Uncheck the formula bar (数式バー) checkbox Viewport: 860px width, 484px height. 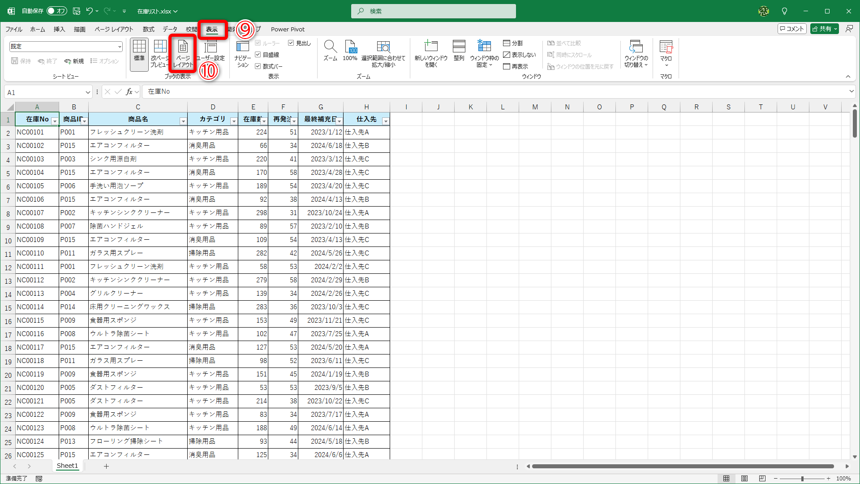tap(258, 66)
